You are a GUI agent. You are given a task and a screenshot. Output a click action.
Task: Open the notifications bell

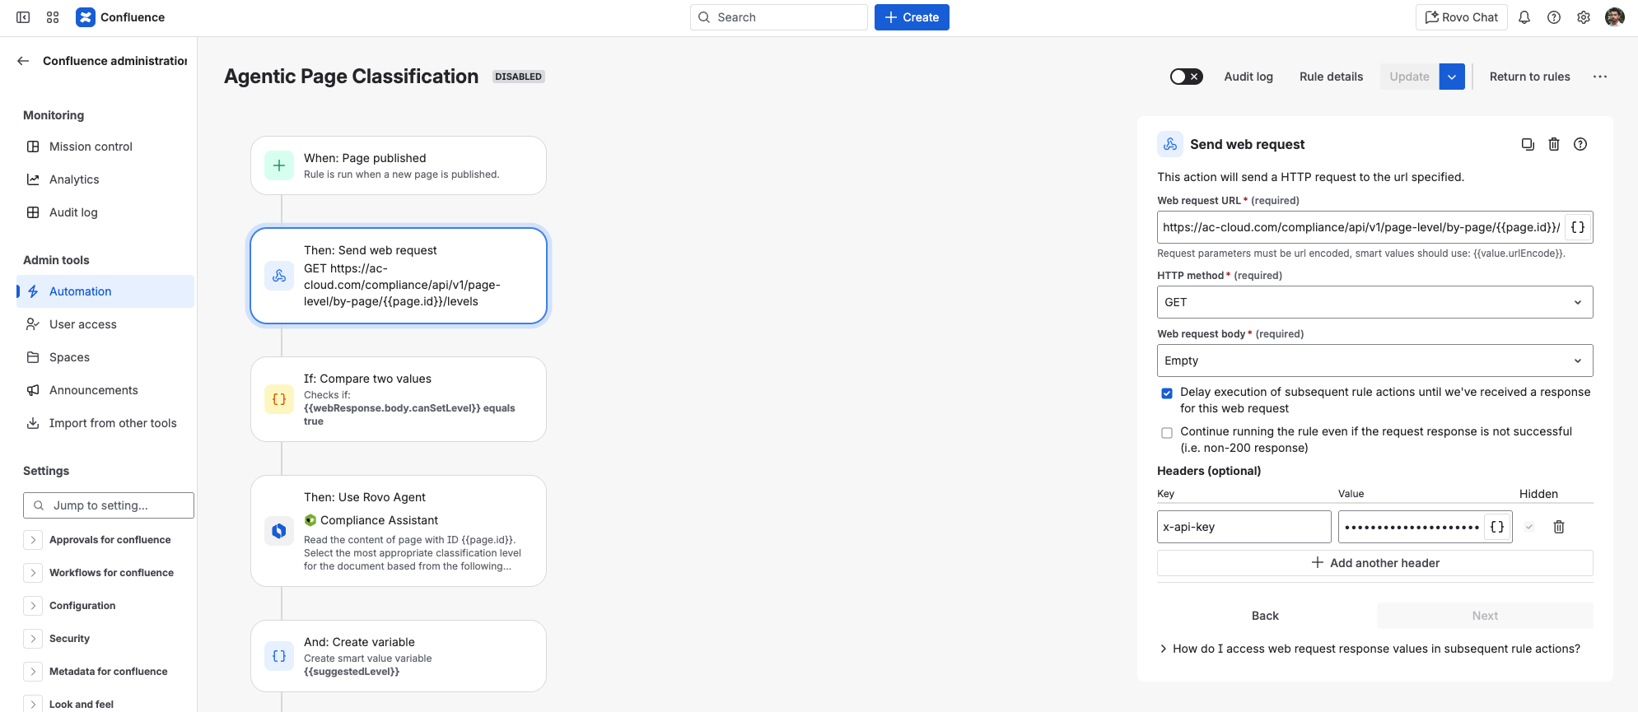[1524, 17]
